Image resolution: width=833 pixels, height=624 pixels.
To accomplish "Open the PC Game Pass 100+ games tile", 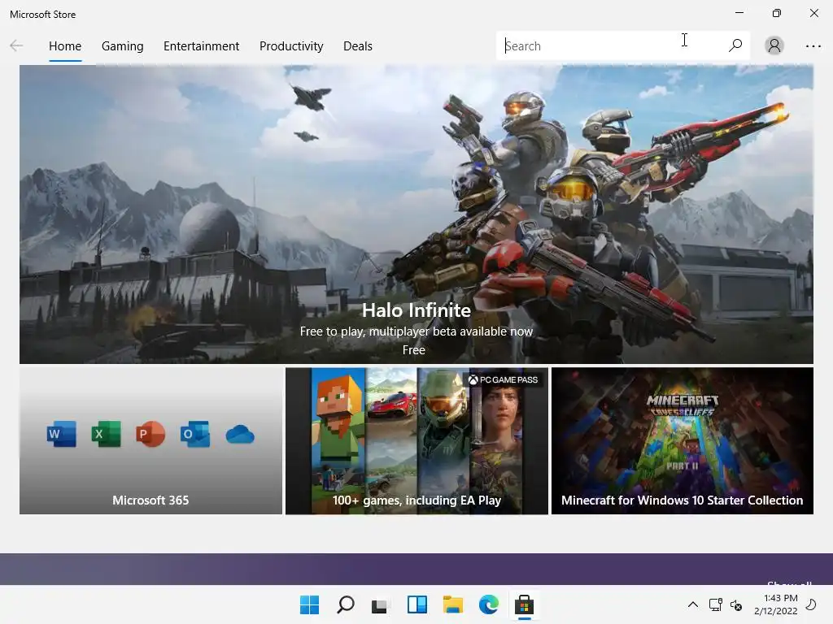I will [416, 440].
